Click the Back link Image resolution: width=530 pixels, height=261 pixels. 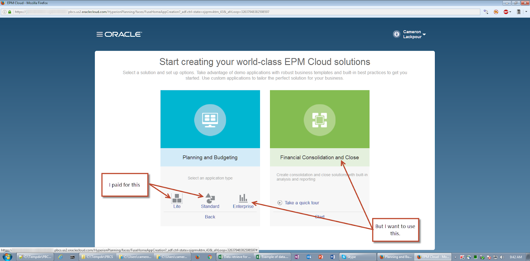[x=210, y=217]
